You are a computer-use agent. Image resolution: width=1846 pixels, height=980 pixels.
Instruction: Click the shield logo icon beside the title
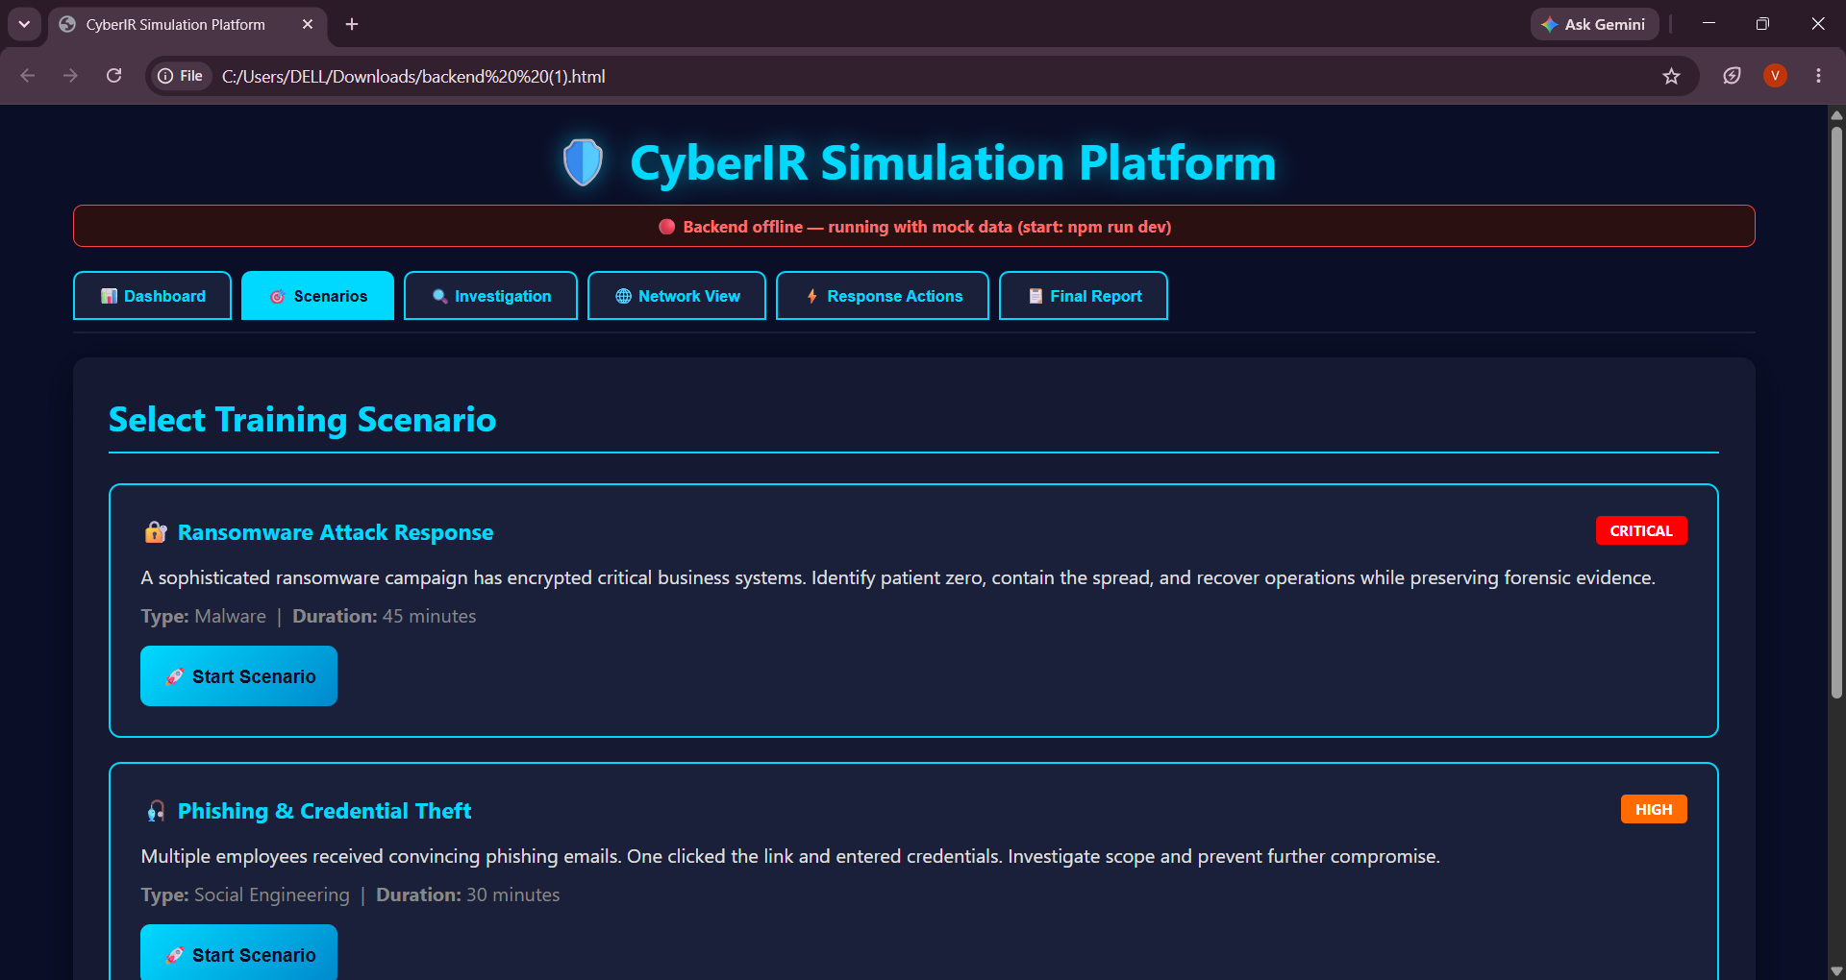coord(583,162)
